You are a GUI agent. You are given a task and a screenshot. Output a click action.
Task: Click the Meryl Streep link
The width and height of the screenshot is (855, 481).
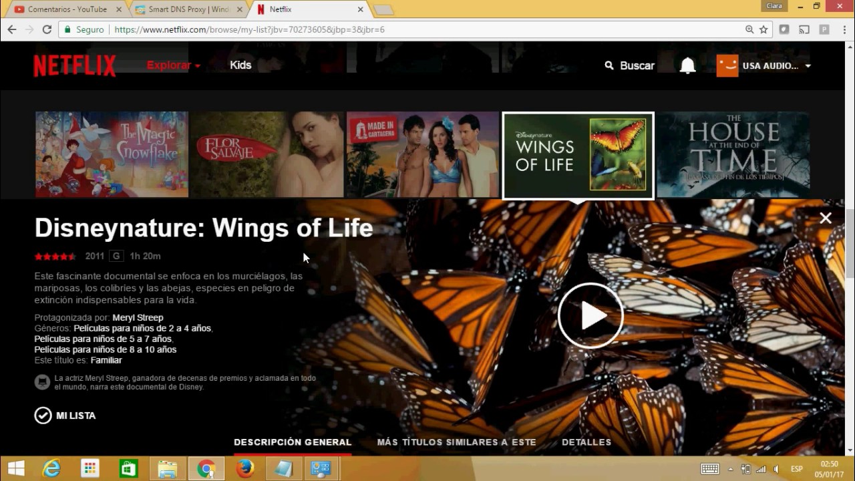click(138, 317)
